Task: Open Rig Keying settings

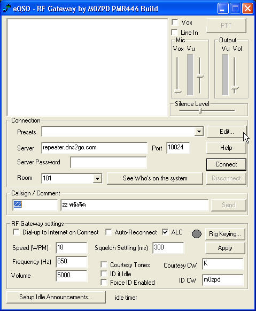Action: [x=225, y=234]
